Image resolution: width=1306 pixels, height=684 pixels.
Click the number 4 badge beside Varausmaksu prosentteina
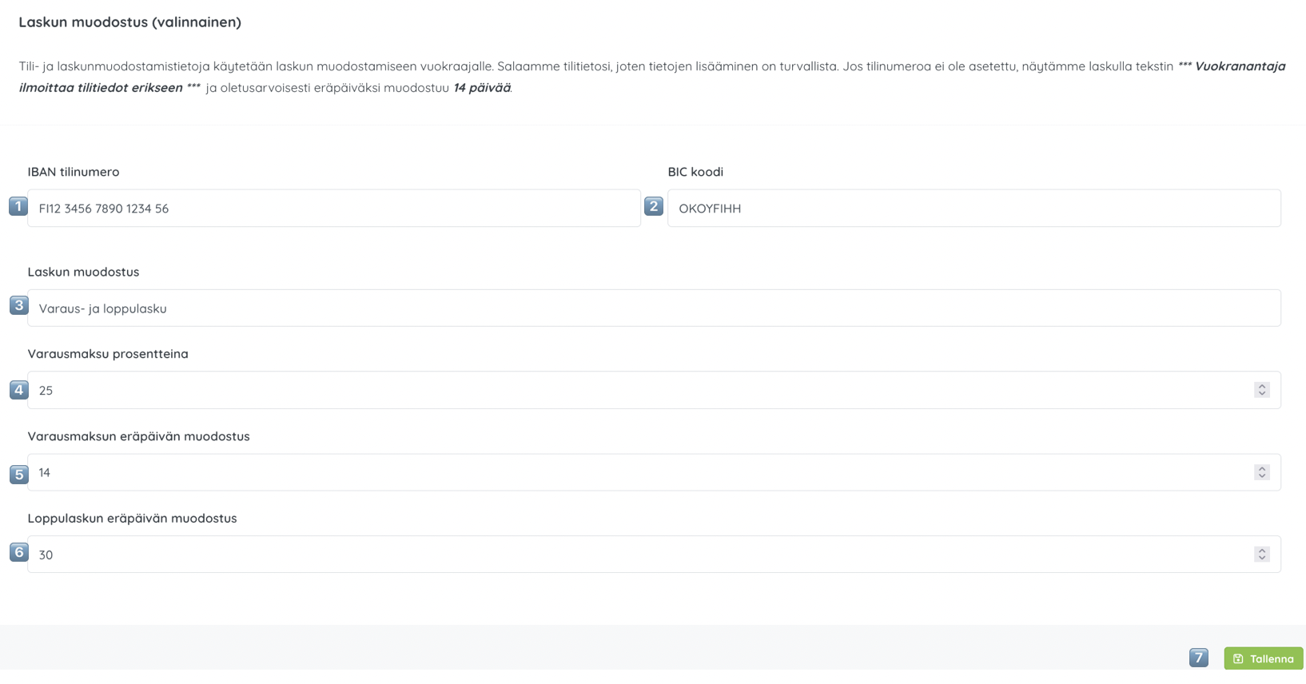[18, 390]
